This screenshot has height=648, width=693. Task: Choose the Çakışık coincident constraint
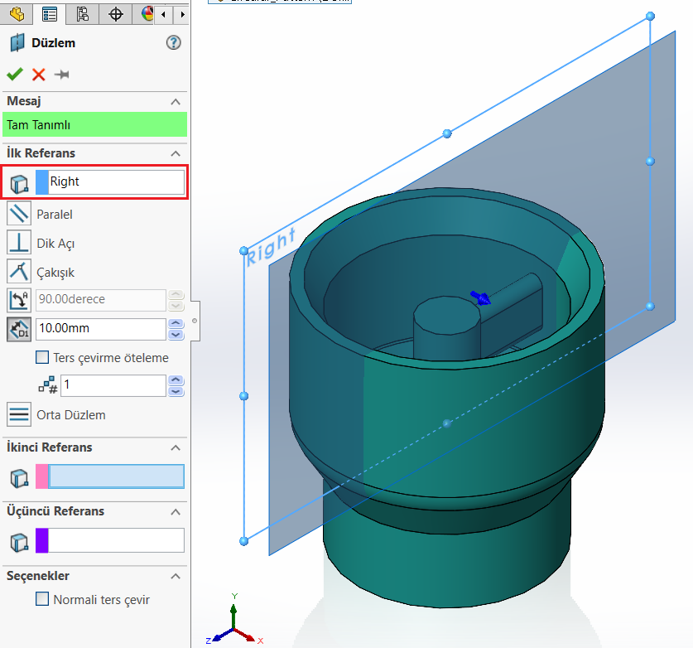point(18,272)
